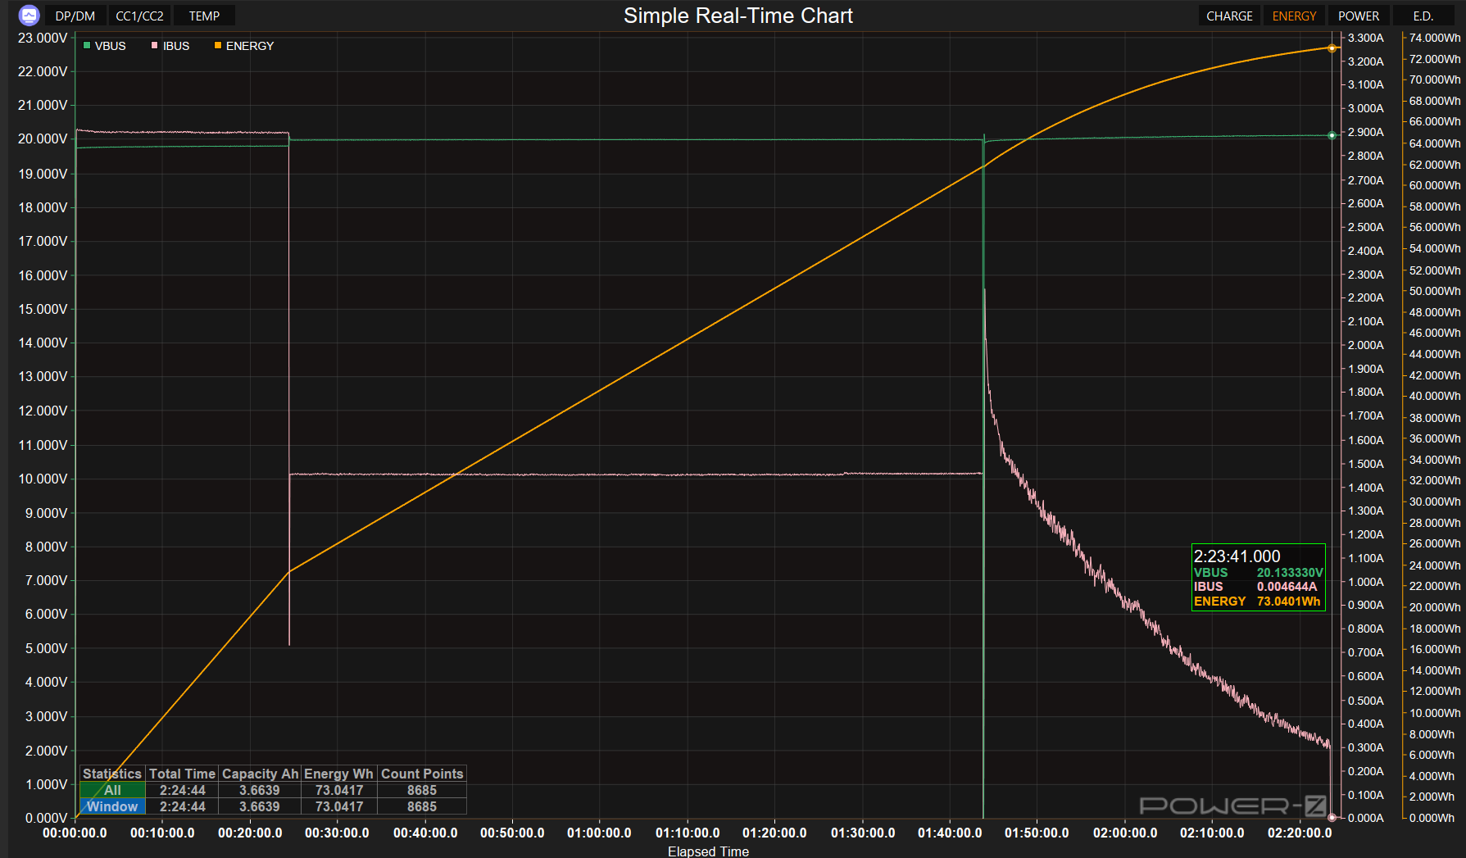Viewport: 1466px width, 858px height.
Task: Click the 01:00:00.0 time axis tick label
Action: pyautogui.click(x=599, y=833)
